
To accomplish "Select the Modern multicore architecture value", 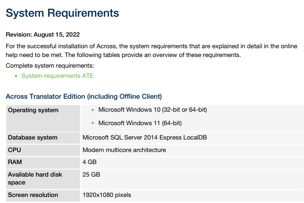I will pyautogui.click(x=124, y=150).
